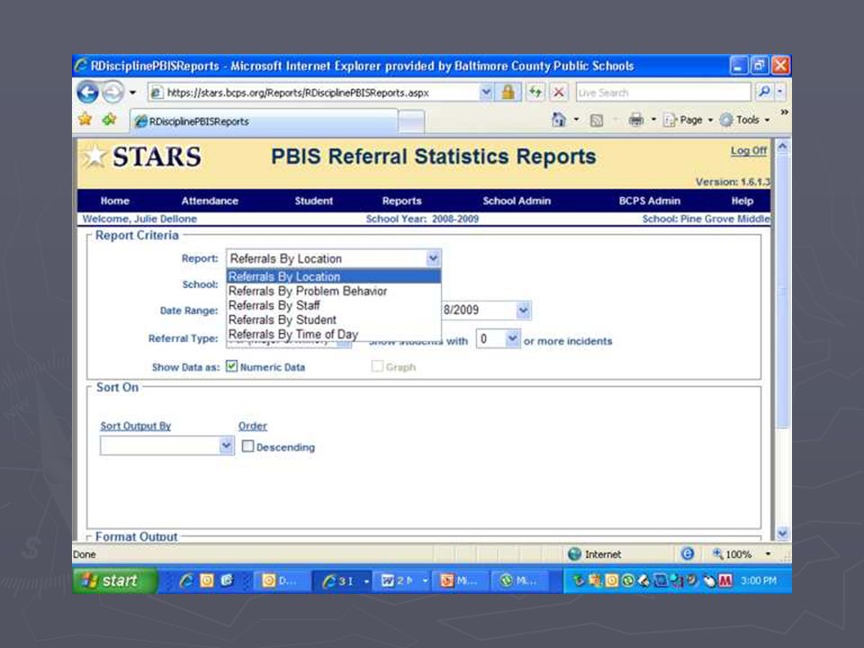
Task: Collapse the Report dropdown arrow
Action: click(x=433, y=258)
